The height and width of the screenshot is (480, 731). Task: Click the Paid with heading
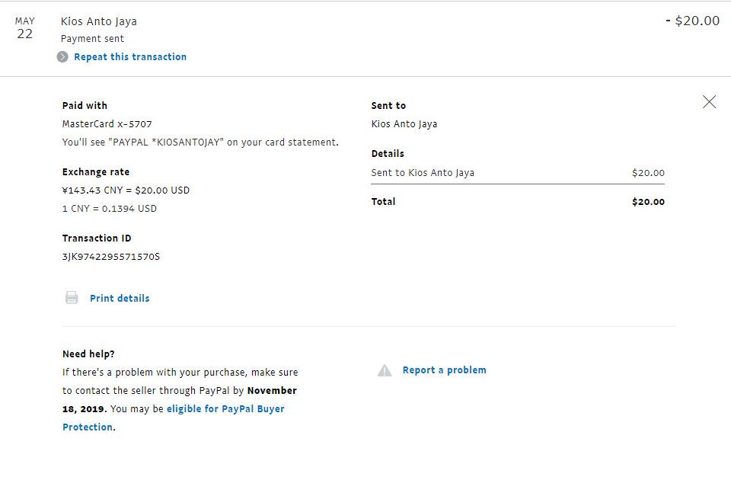85,105
